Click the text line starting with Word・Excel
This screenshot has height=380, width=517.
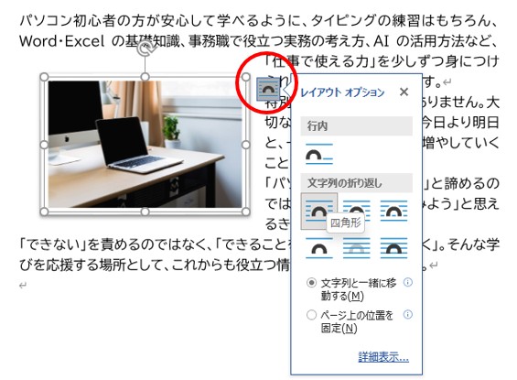coord(258,41)
